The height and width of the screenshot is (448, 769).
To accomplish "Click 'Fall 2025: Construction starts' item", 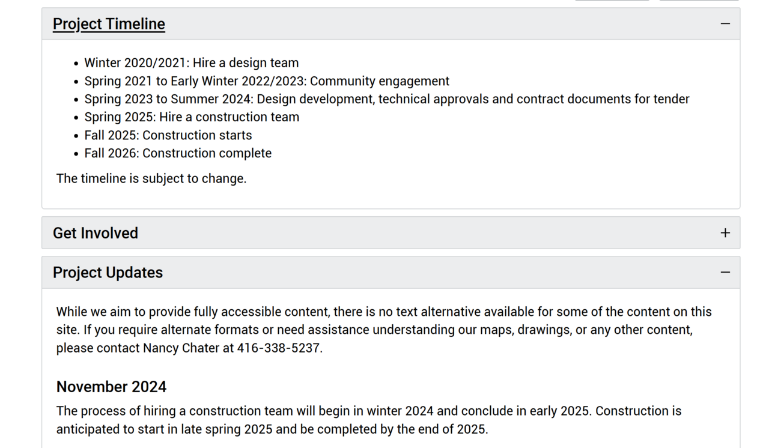I will click(168, 135).
